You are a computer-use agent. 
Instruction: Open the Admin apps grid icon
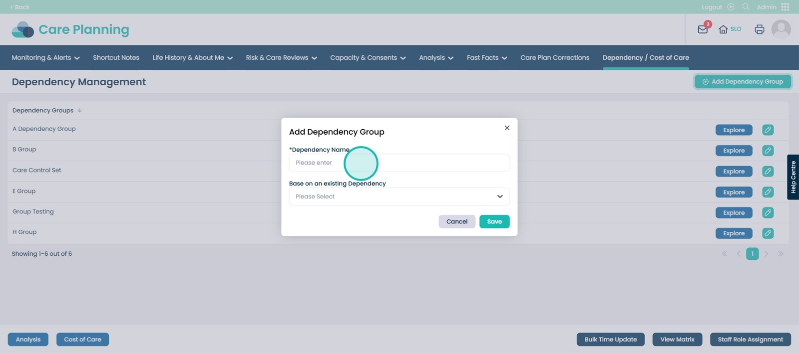786,7
